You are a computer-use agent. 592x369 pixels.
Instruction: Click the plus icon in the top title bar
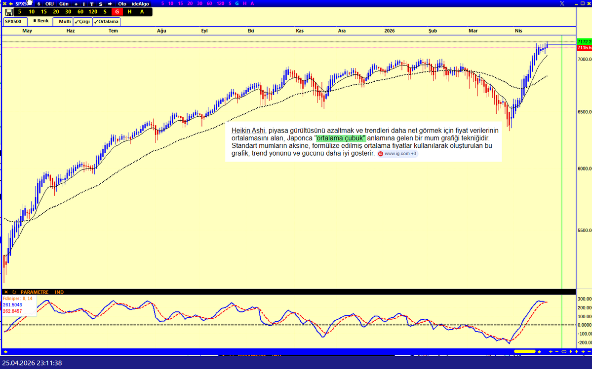(x=76, y=4)
